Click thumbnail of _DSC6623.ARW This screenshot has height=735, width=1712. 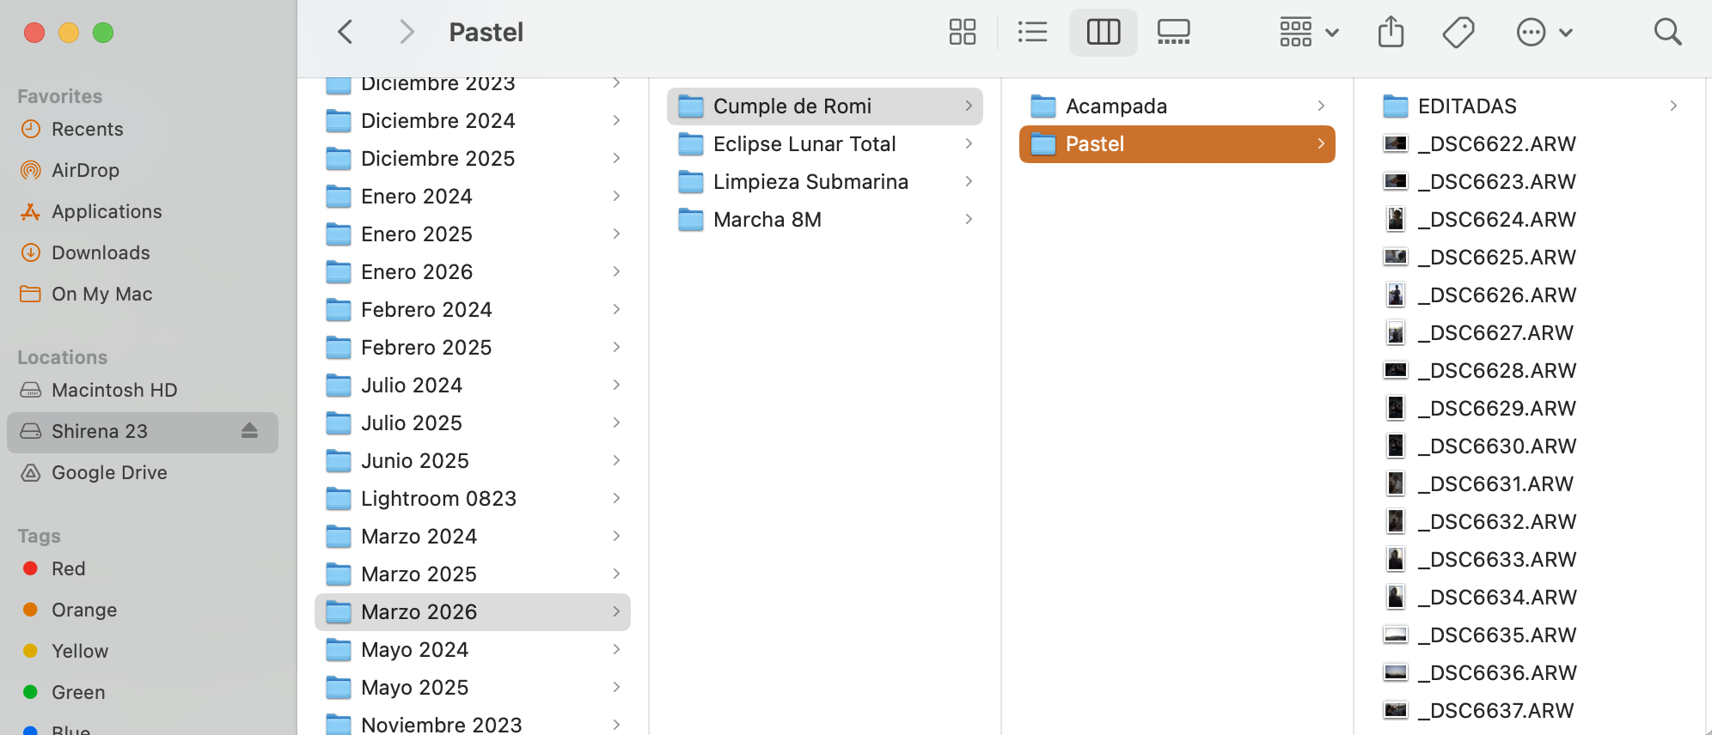click(1396, 181)
